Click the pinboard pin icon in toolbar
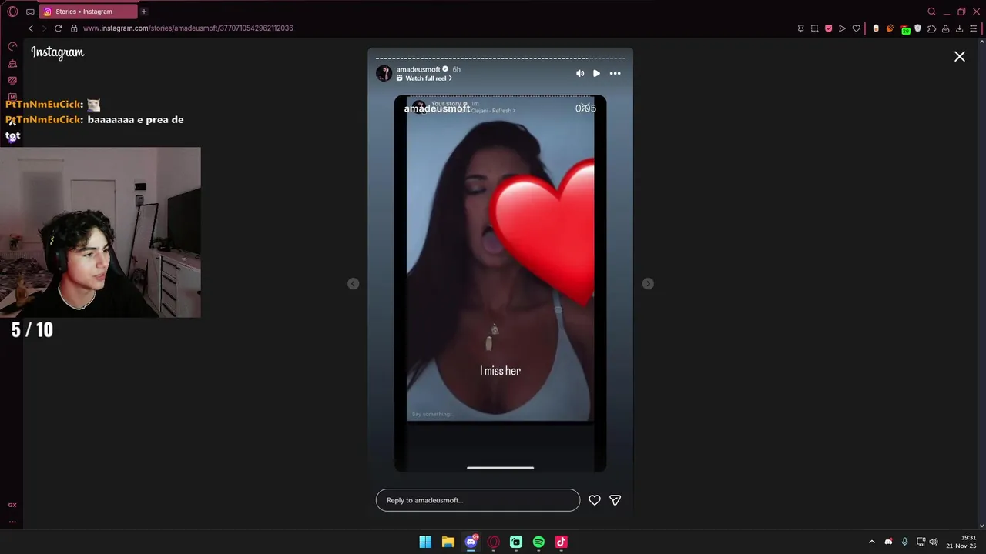The image size is (986, 554). (800, 28)
